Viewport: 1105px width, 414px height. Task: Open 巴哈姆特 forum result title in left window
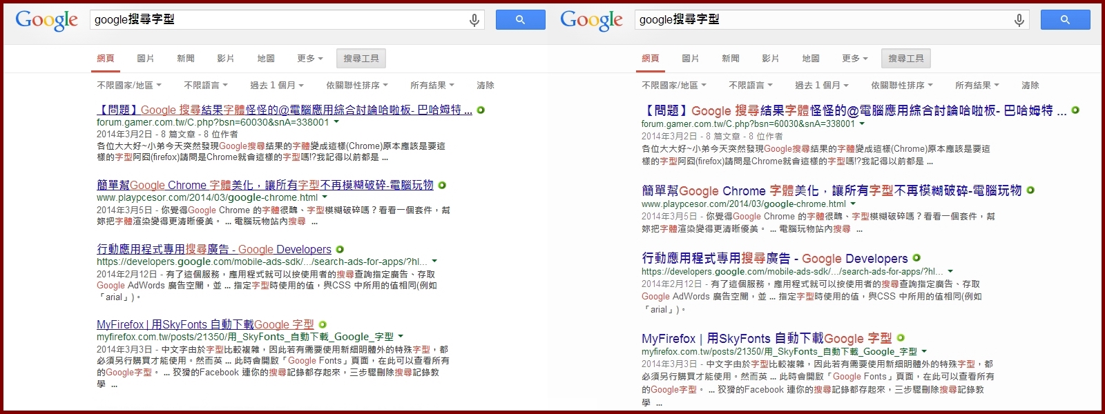[x=285, y=110]
